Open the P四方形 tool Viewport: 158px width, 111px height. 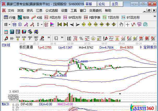pos(53,18)
